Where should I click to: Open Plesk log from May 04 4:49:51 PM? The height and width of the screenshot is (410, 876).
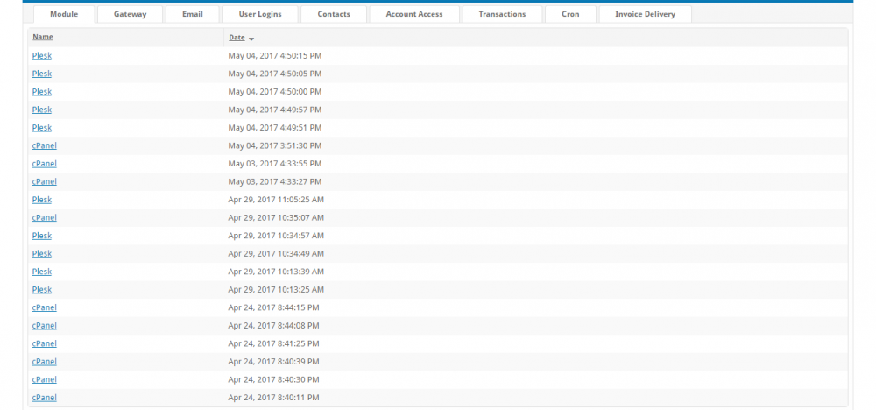(42, 127)
